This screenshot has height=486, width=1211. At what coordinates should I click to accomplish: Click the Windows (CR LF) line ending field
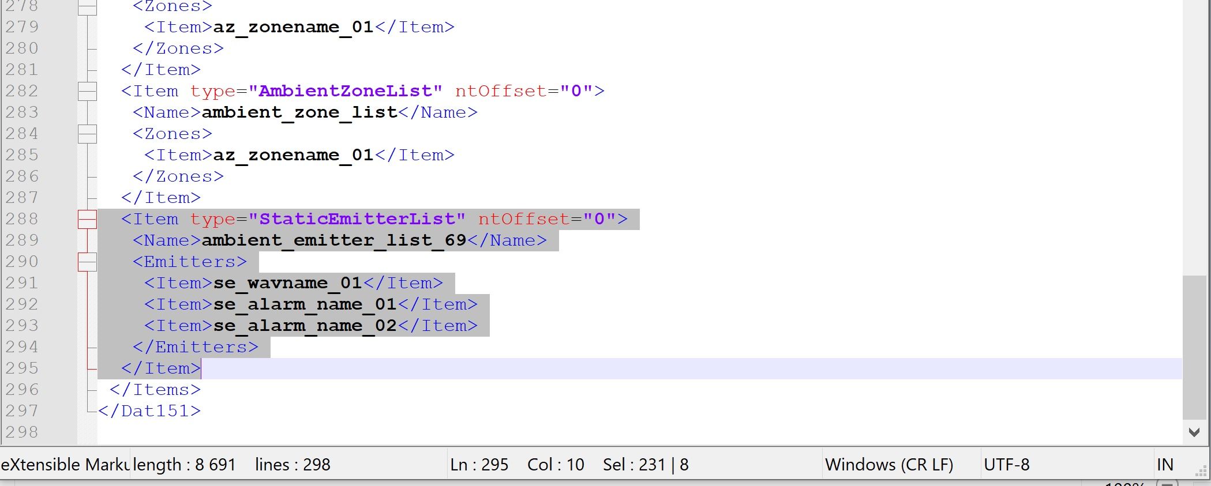[x=888, y=465]
